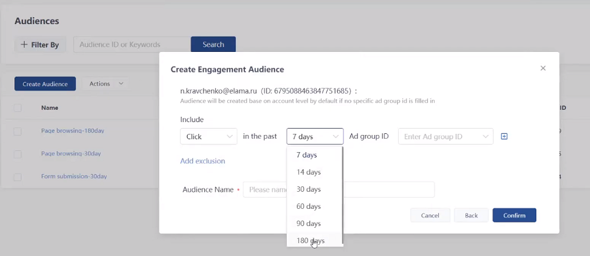Image resolution: width=590 pixels, height=256 pixels.
Task: Choose the 30 days option
Action: click(x=309, y=189)
